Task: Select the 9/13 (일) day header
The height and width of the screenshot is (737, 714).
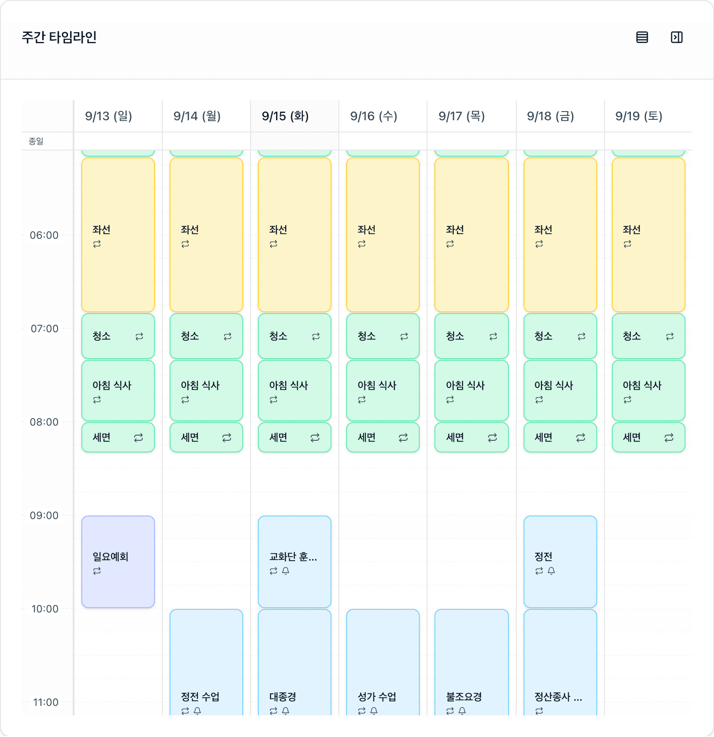Action: click(118, 116)
